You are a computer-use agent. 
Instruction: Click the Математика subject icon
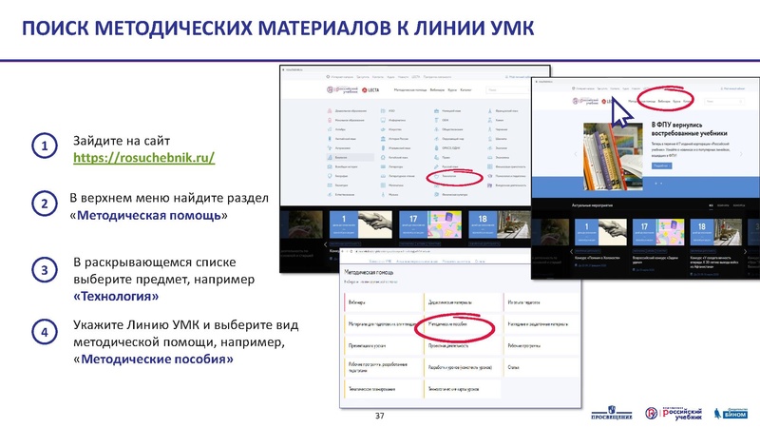point(383,185)
